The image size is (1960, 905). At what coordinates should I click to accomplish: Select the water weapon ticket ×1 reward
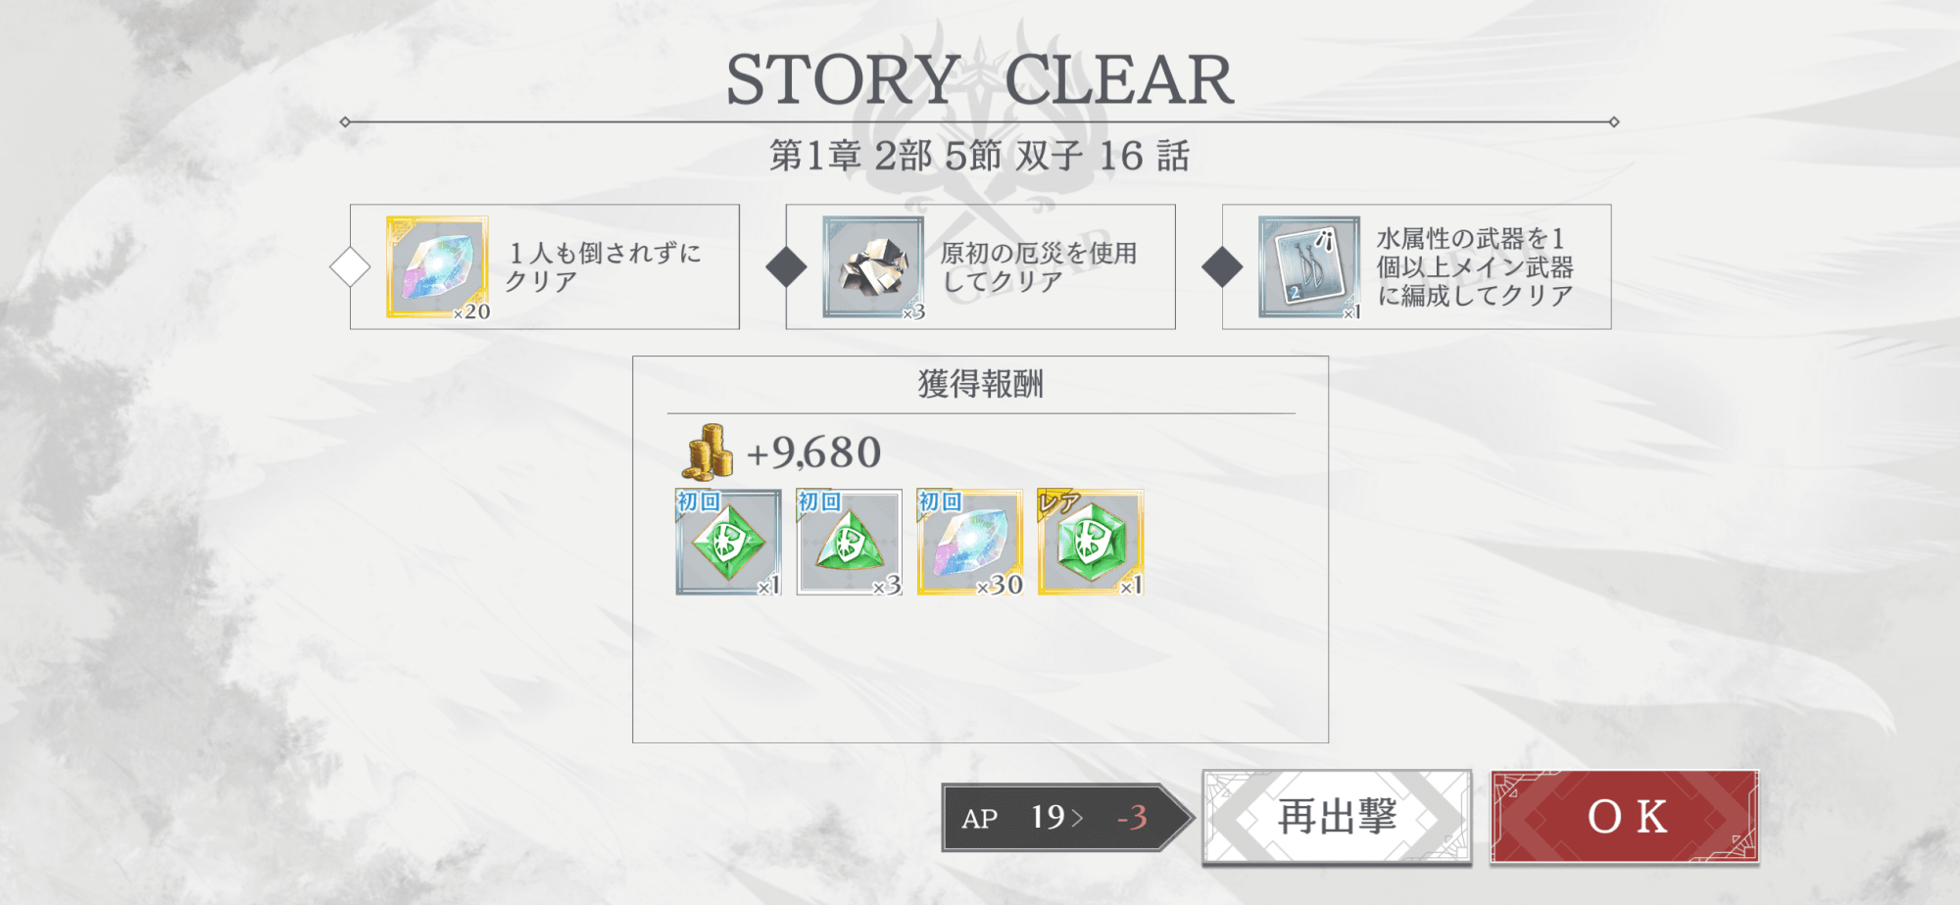point(1309,267)
